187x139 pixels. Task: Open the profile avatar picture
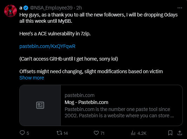[11, 11]
